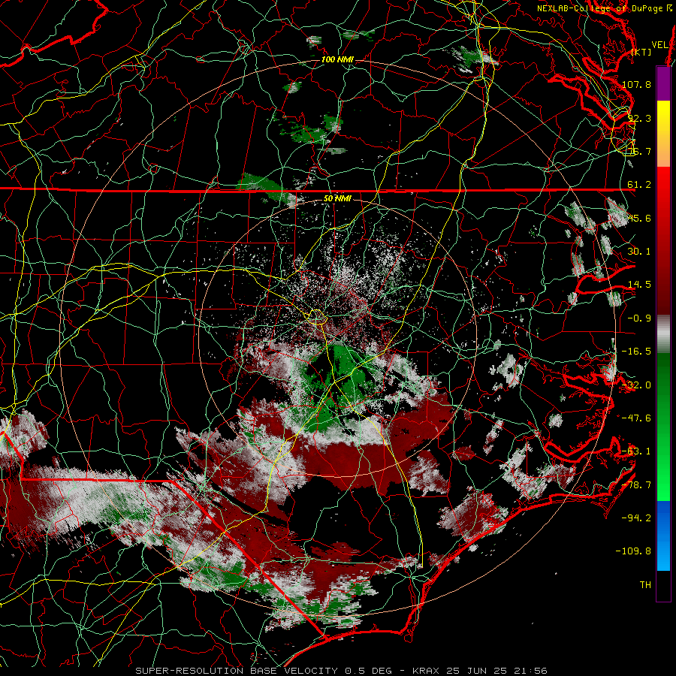This screenshot has width=676, height=676.
Task: Pick the gray near-zero color bar segment
Action: (x=663, y=334)
